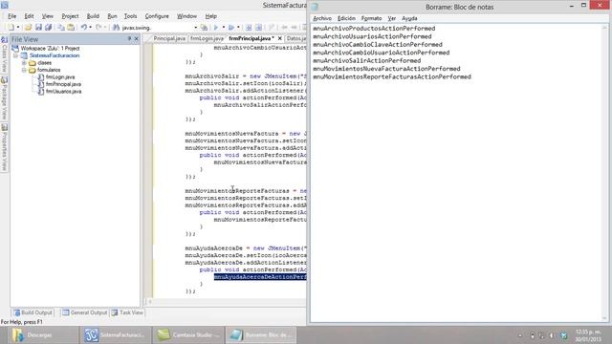Collapse the SistemaFacturacion project node
The height and width of the screenshot is (344, 612).
pyautogui.click(x=15, y=55)
